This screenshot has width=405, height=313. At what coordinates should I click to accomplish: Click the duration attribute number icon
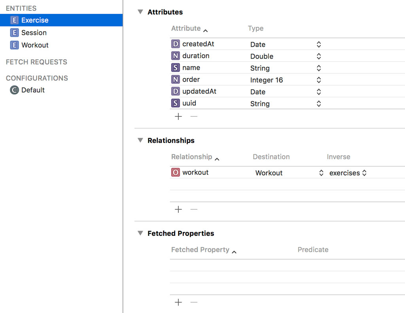click(175, 56)
